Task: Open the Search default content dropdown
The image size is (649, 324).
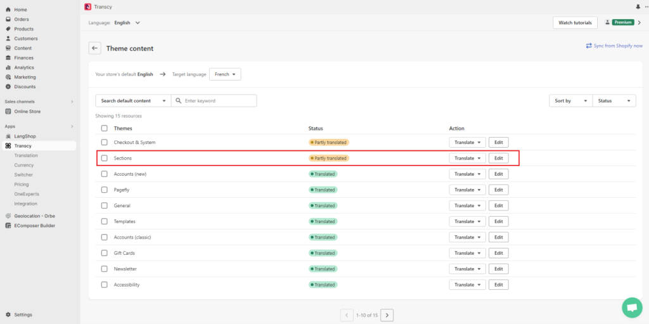Action: [x=133, y=101]
